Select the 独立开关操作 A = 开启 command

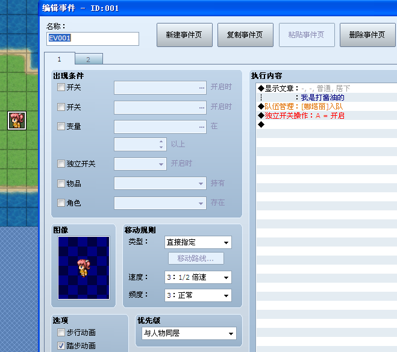(x=327, y=116)
